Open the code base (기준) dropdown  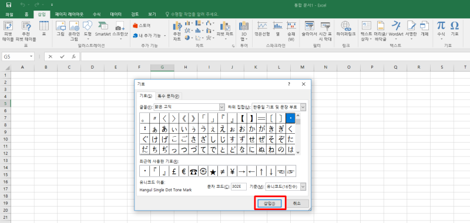click(x=303, y=187)
